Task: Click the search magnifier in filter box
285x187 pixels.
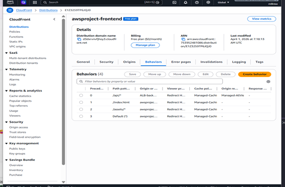Action: click(81, 81)
